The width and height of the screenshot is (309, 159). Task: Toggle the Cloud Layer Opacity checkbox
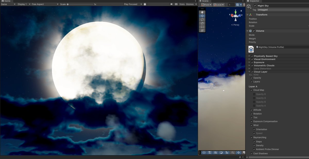point(252,78)
